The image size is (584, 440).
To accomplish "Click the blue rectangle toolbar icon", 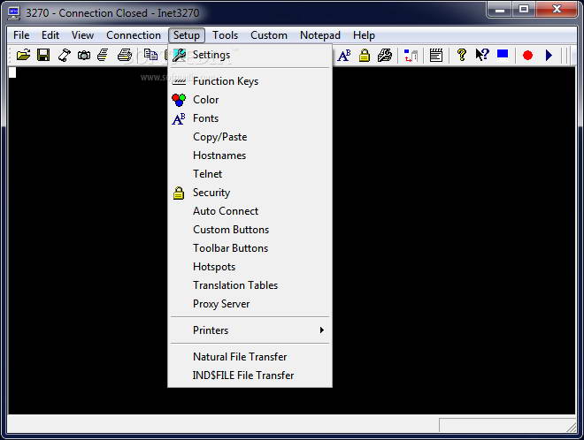I will [503, 54].
